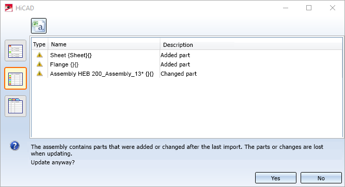Confirm update with the Yes button
This screenshot has height=187, width=345.
[276, 178]
